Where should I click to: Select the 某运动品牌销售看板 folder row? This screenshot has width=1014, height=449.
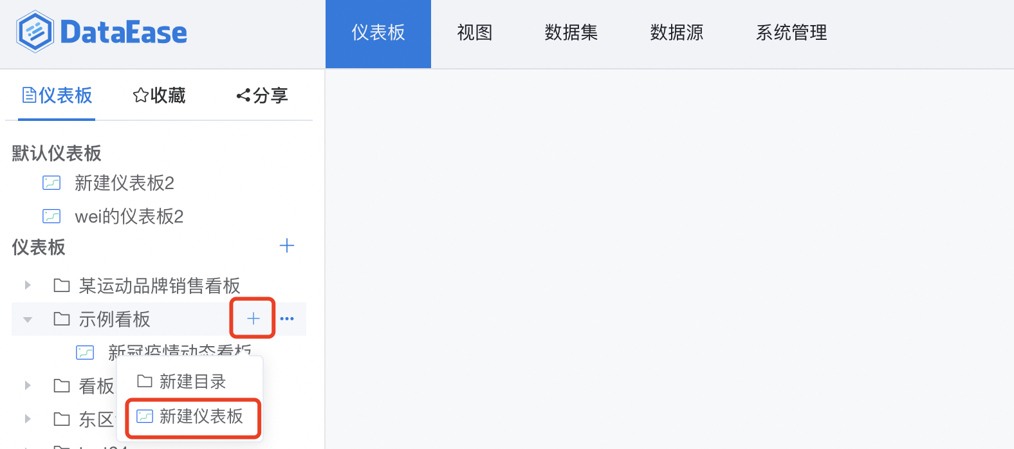(x=159, y=286)
